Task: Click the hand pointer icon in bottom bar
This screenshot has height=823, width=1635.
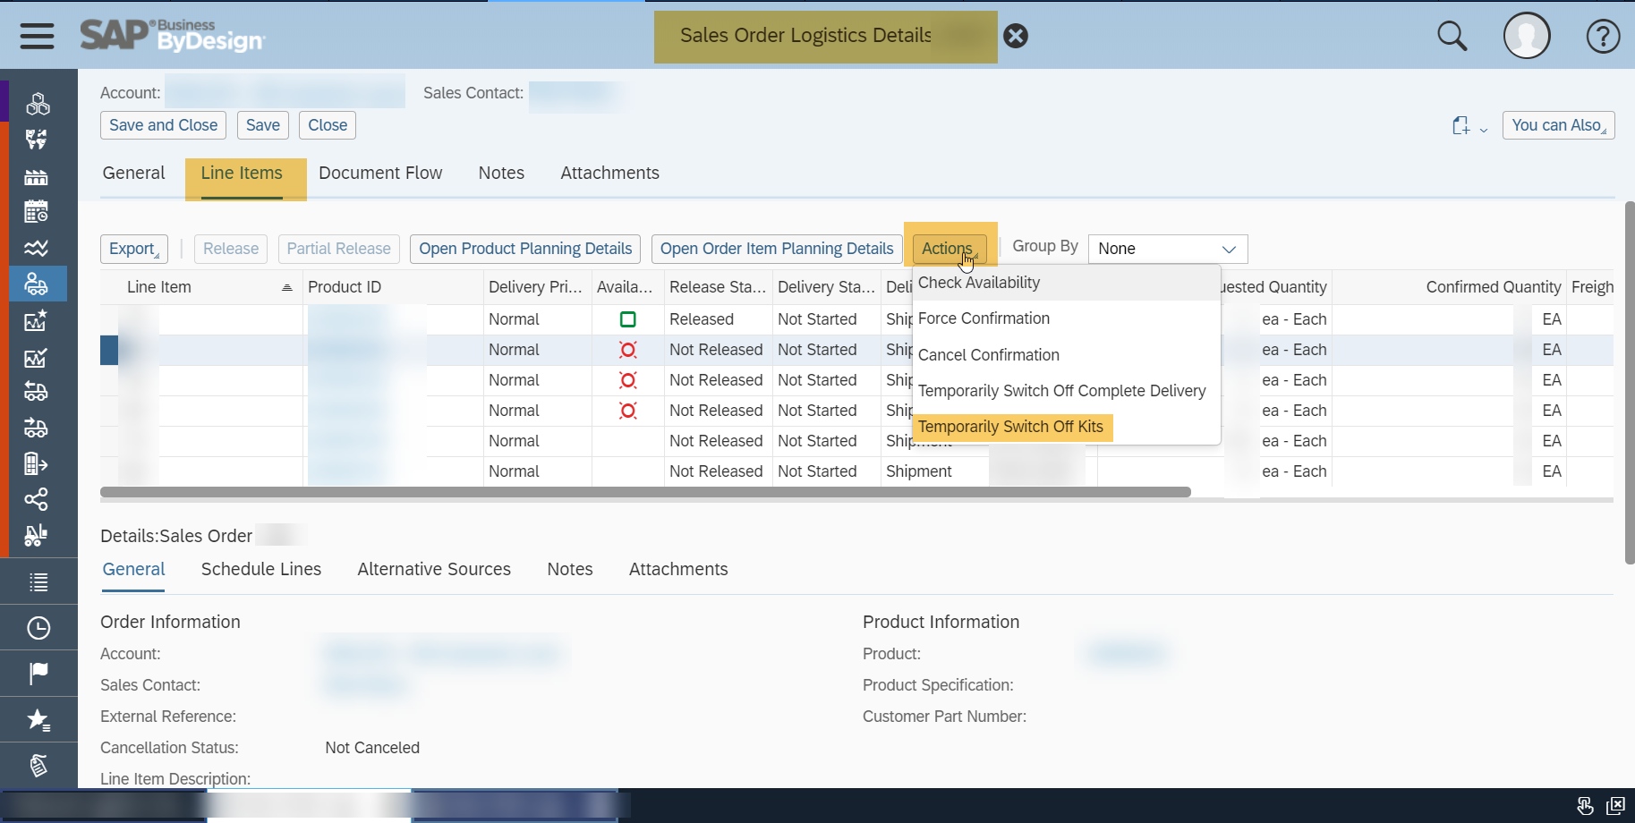Action: coord(1585,806)
